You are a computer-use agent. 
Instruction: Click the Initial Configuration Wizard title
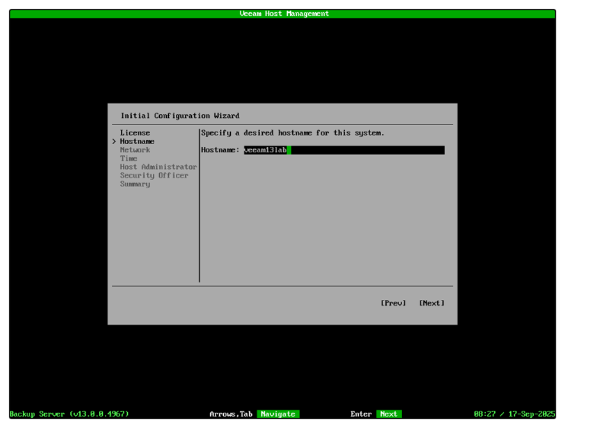point(180,116)
